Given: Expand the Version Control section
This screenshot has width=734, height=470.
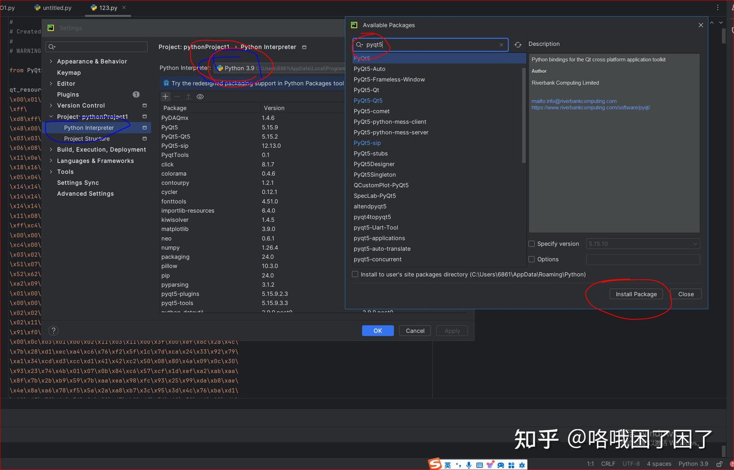Looking at the screenshot, I should [x=50, y=105].
